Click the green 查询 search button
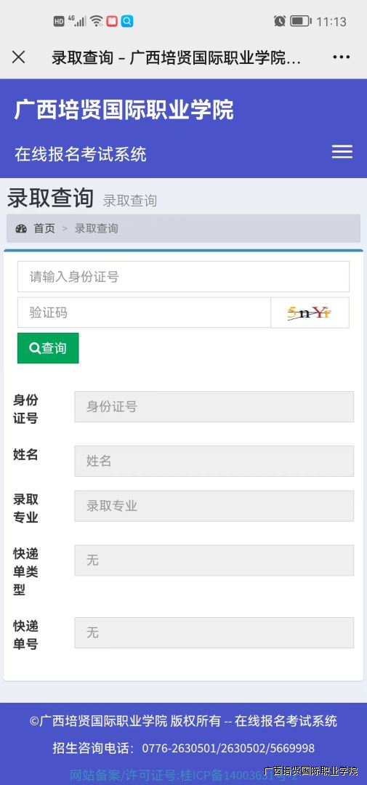The height and width of the screenshot is (785, 367). (48, 348)
